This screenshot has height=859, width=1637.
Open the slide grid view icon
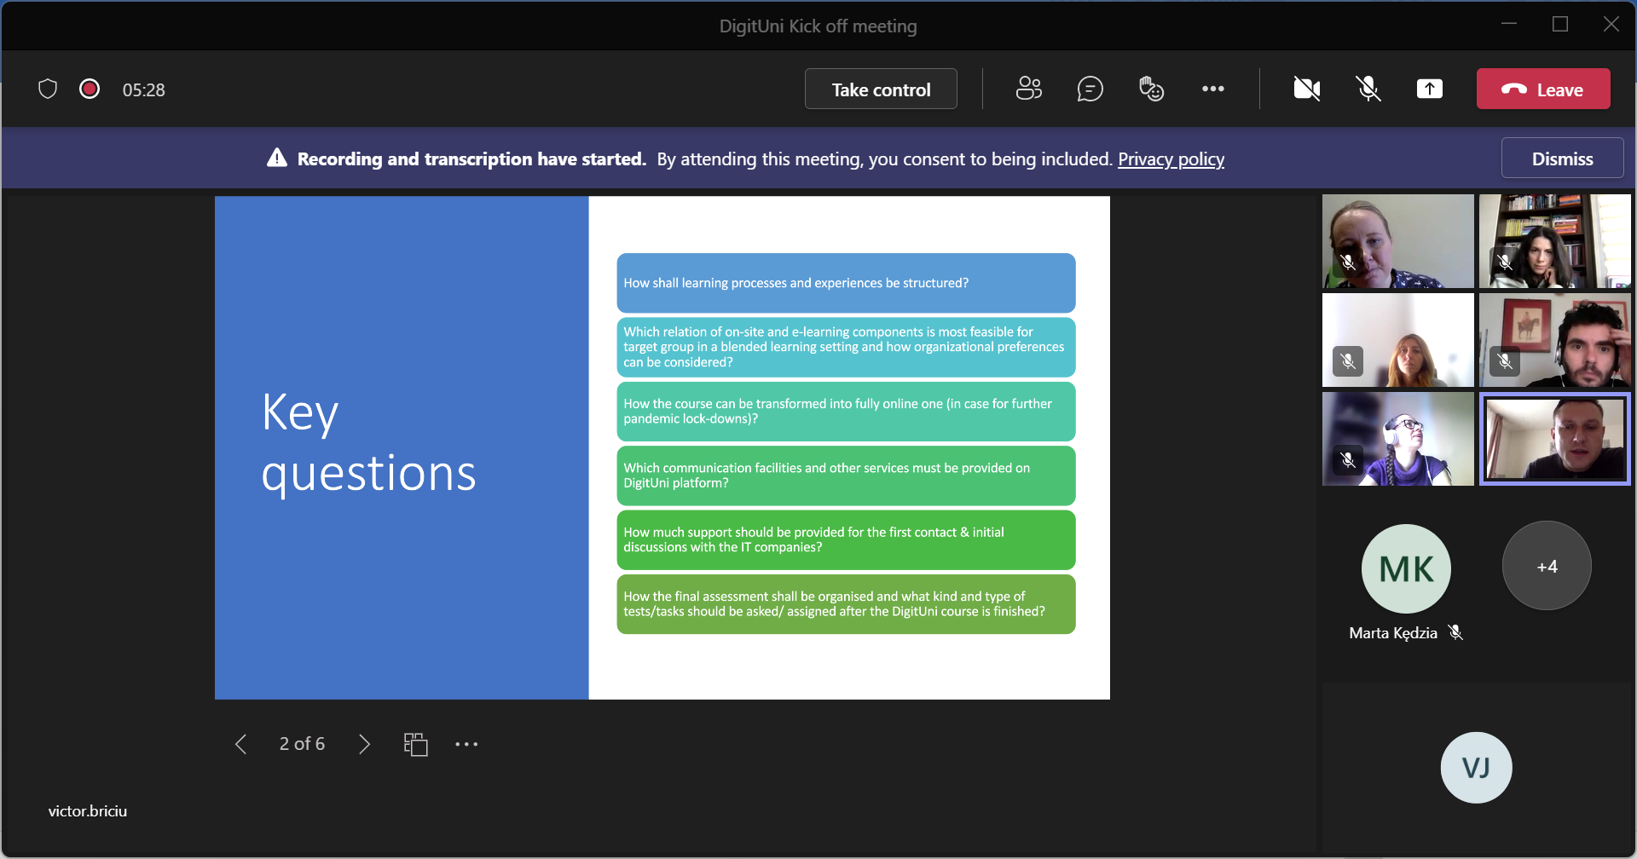415,744
